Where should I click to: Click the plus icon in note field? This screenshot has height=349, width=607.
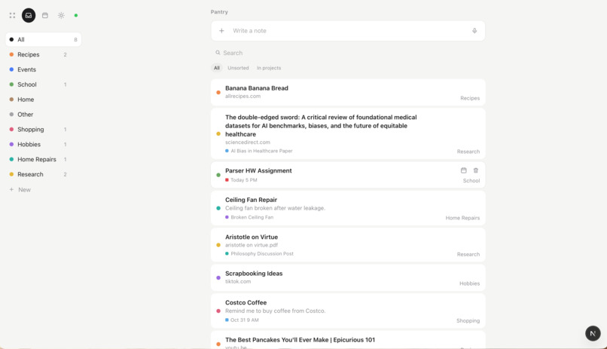(x=221, y=31)
